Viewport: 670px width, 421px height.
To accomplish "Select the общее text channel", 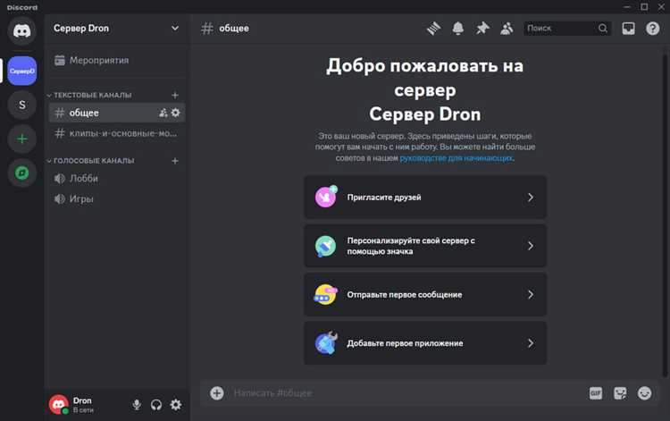I will coord(117,113).
